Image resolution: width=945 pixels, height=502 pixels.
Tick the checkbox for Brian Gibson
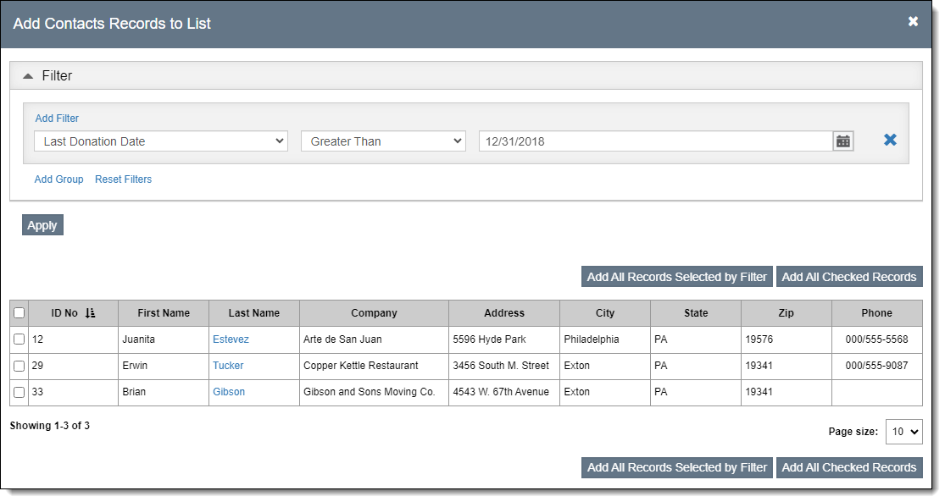(x=19, y=392)
